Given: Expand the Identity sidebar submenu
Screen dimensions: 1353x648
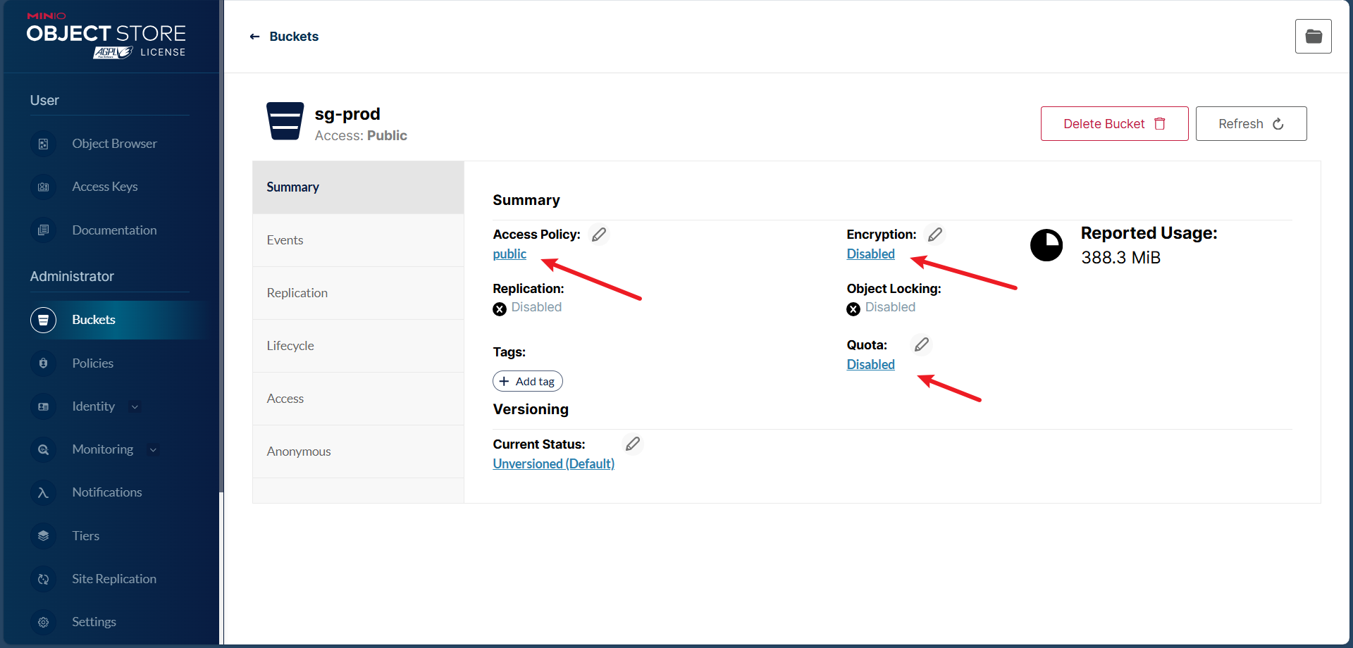Looking at the screenshot, I should tap(135, 406).
